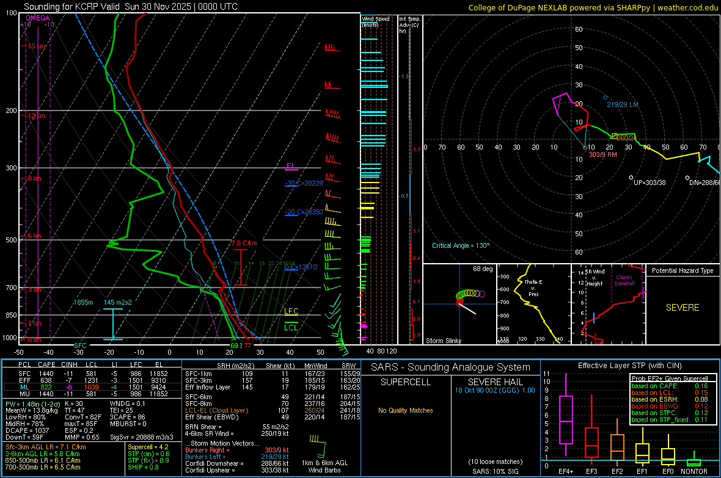Click the PW = 1.48in value
Viewport: 721px width, 478px height.
pyautogui.click(x=31, y=404)
